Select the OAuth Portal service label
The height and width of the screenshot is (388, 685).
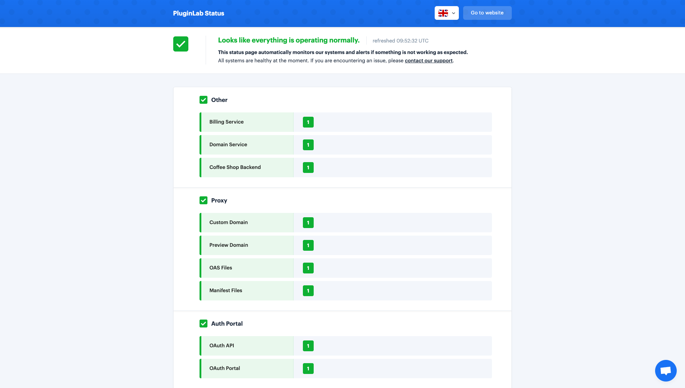pyautogui.click(x=225, y=369)
